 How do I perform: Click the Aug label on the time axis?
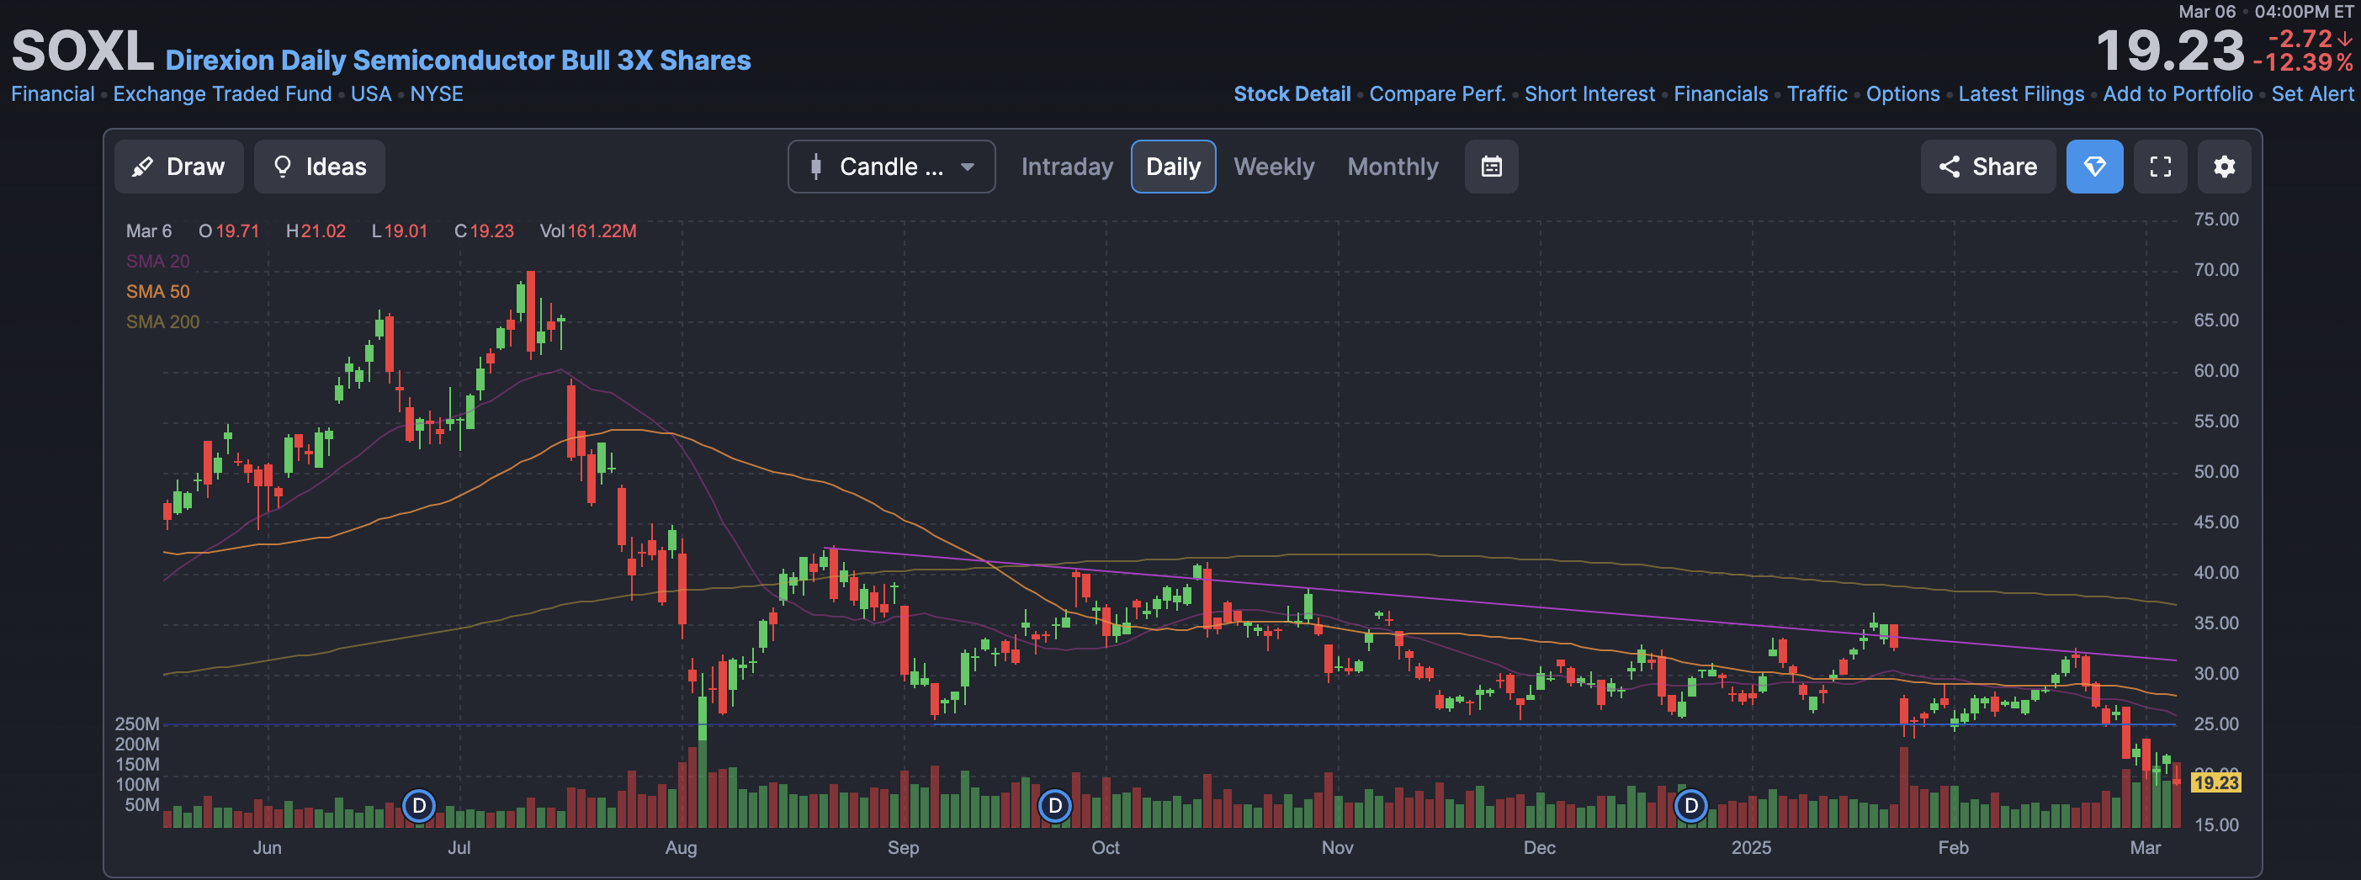point(680,848)
